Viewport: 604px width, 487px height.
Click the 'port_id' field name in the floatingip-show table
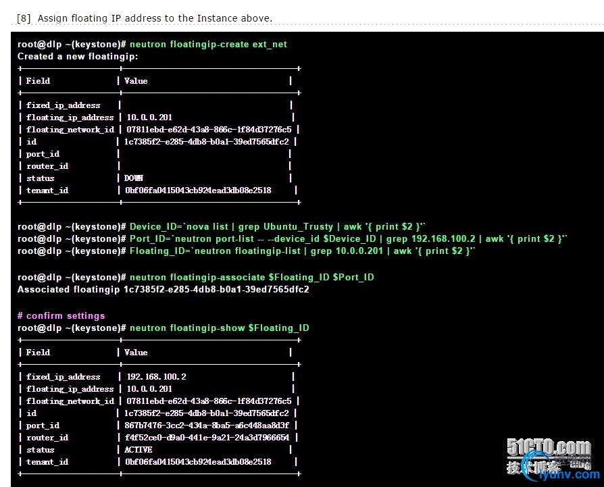(x=43, y=426)
